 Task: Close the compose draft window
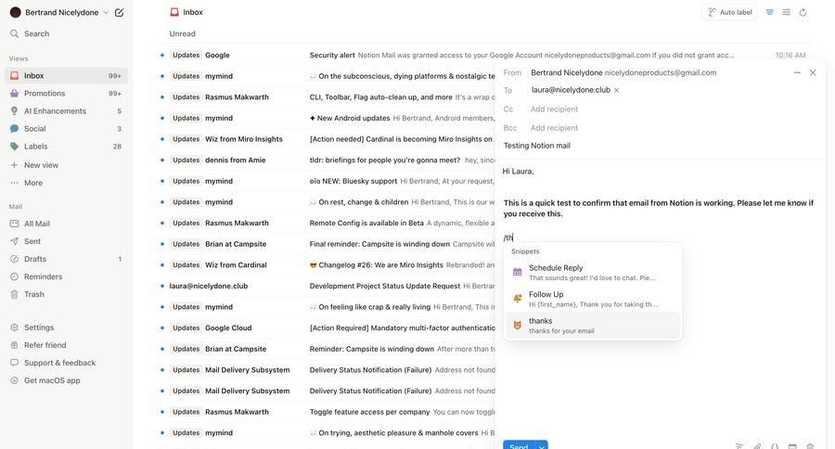click(x=813, y=72)
